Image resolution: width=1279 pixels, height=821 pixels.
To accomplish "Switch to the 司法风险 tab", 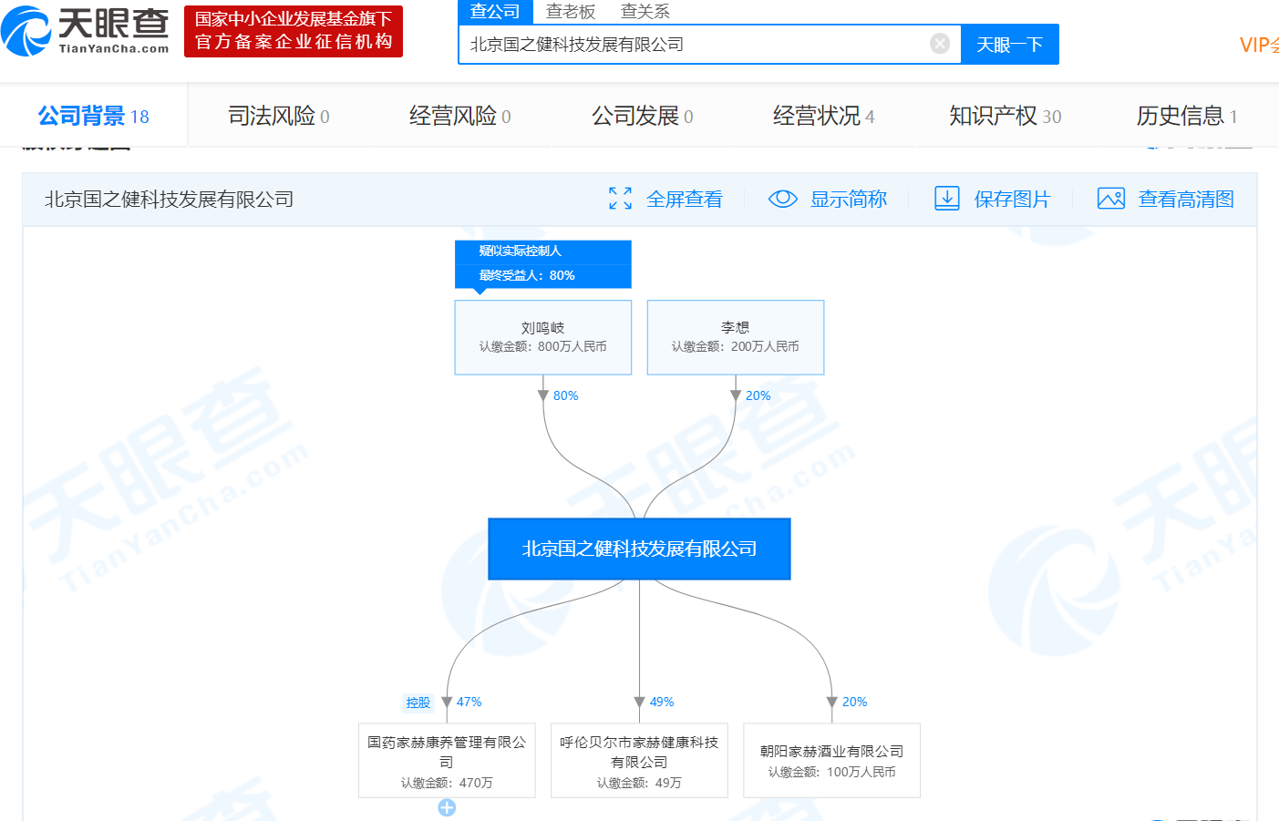I will pyautogui.click(x=278, y=116).
